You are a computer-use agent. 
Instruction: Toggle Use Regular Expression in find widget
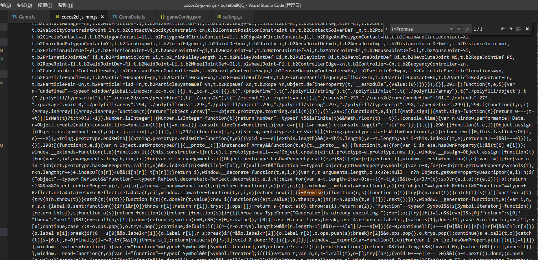pos(468,29)
